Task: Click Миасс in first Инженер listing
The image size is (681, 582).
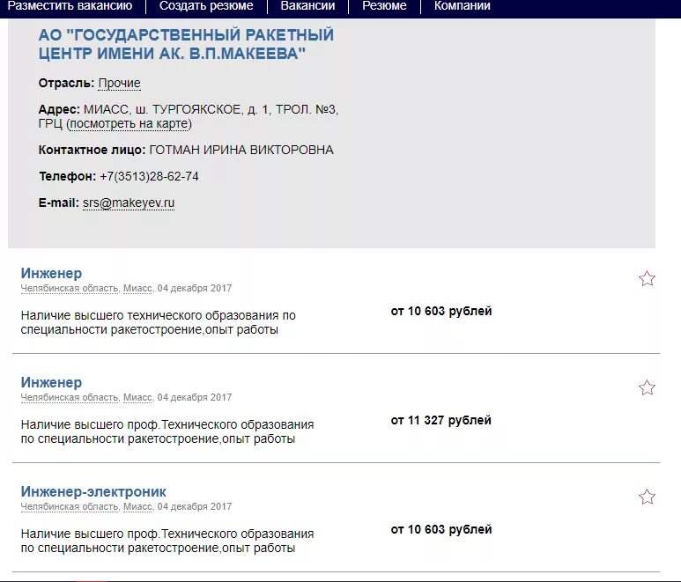Action: click(x=137, y=288)
